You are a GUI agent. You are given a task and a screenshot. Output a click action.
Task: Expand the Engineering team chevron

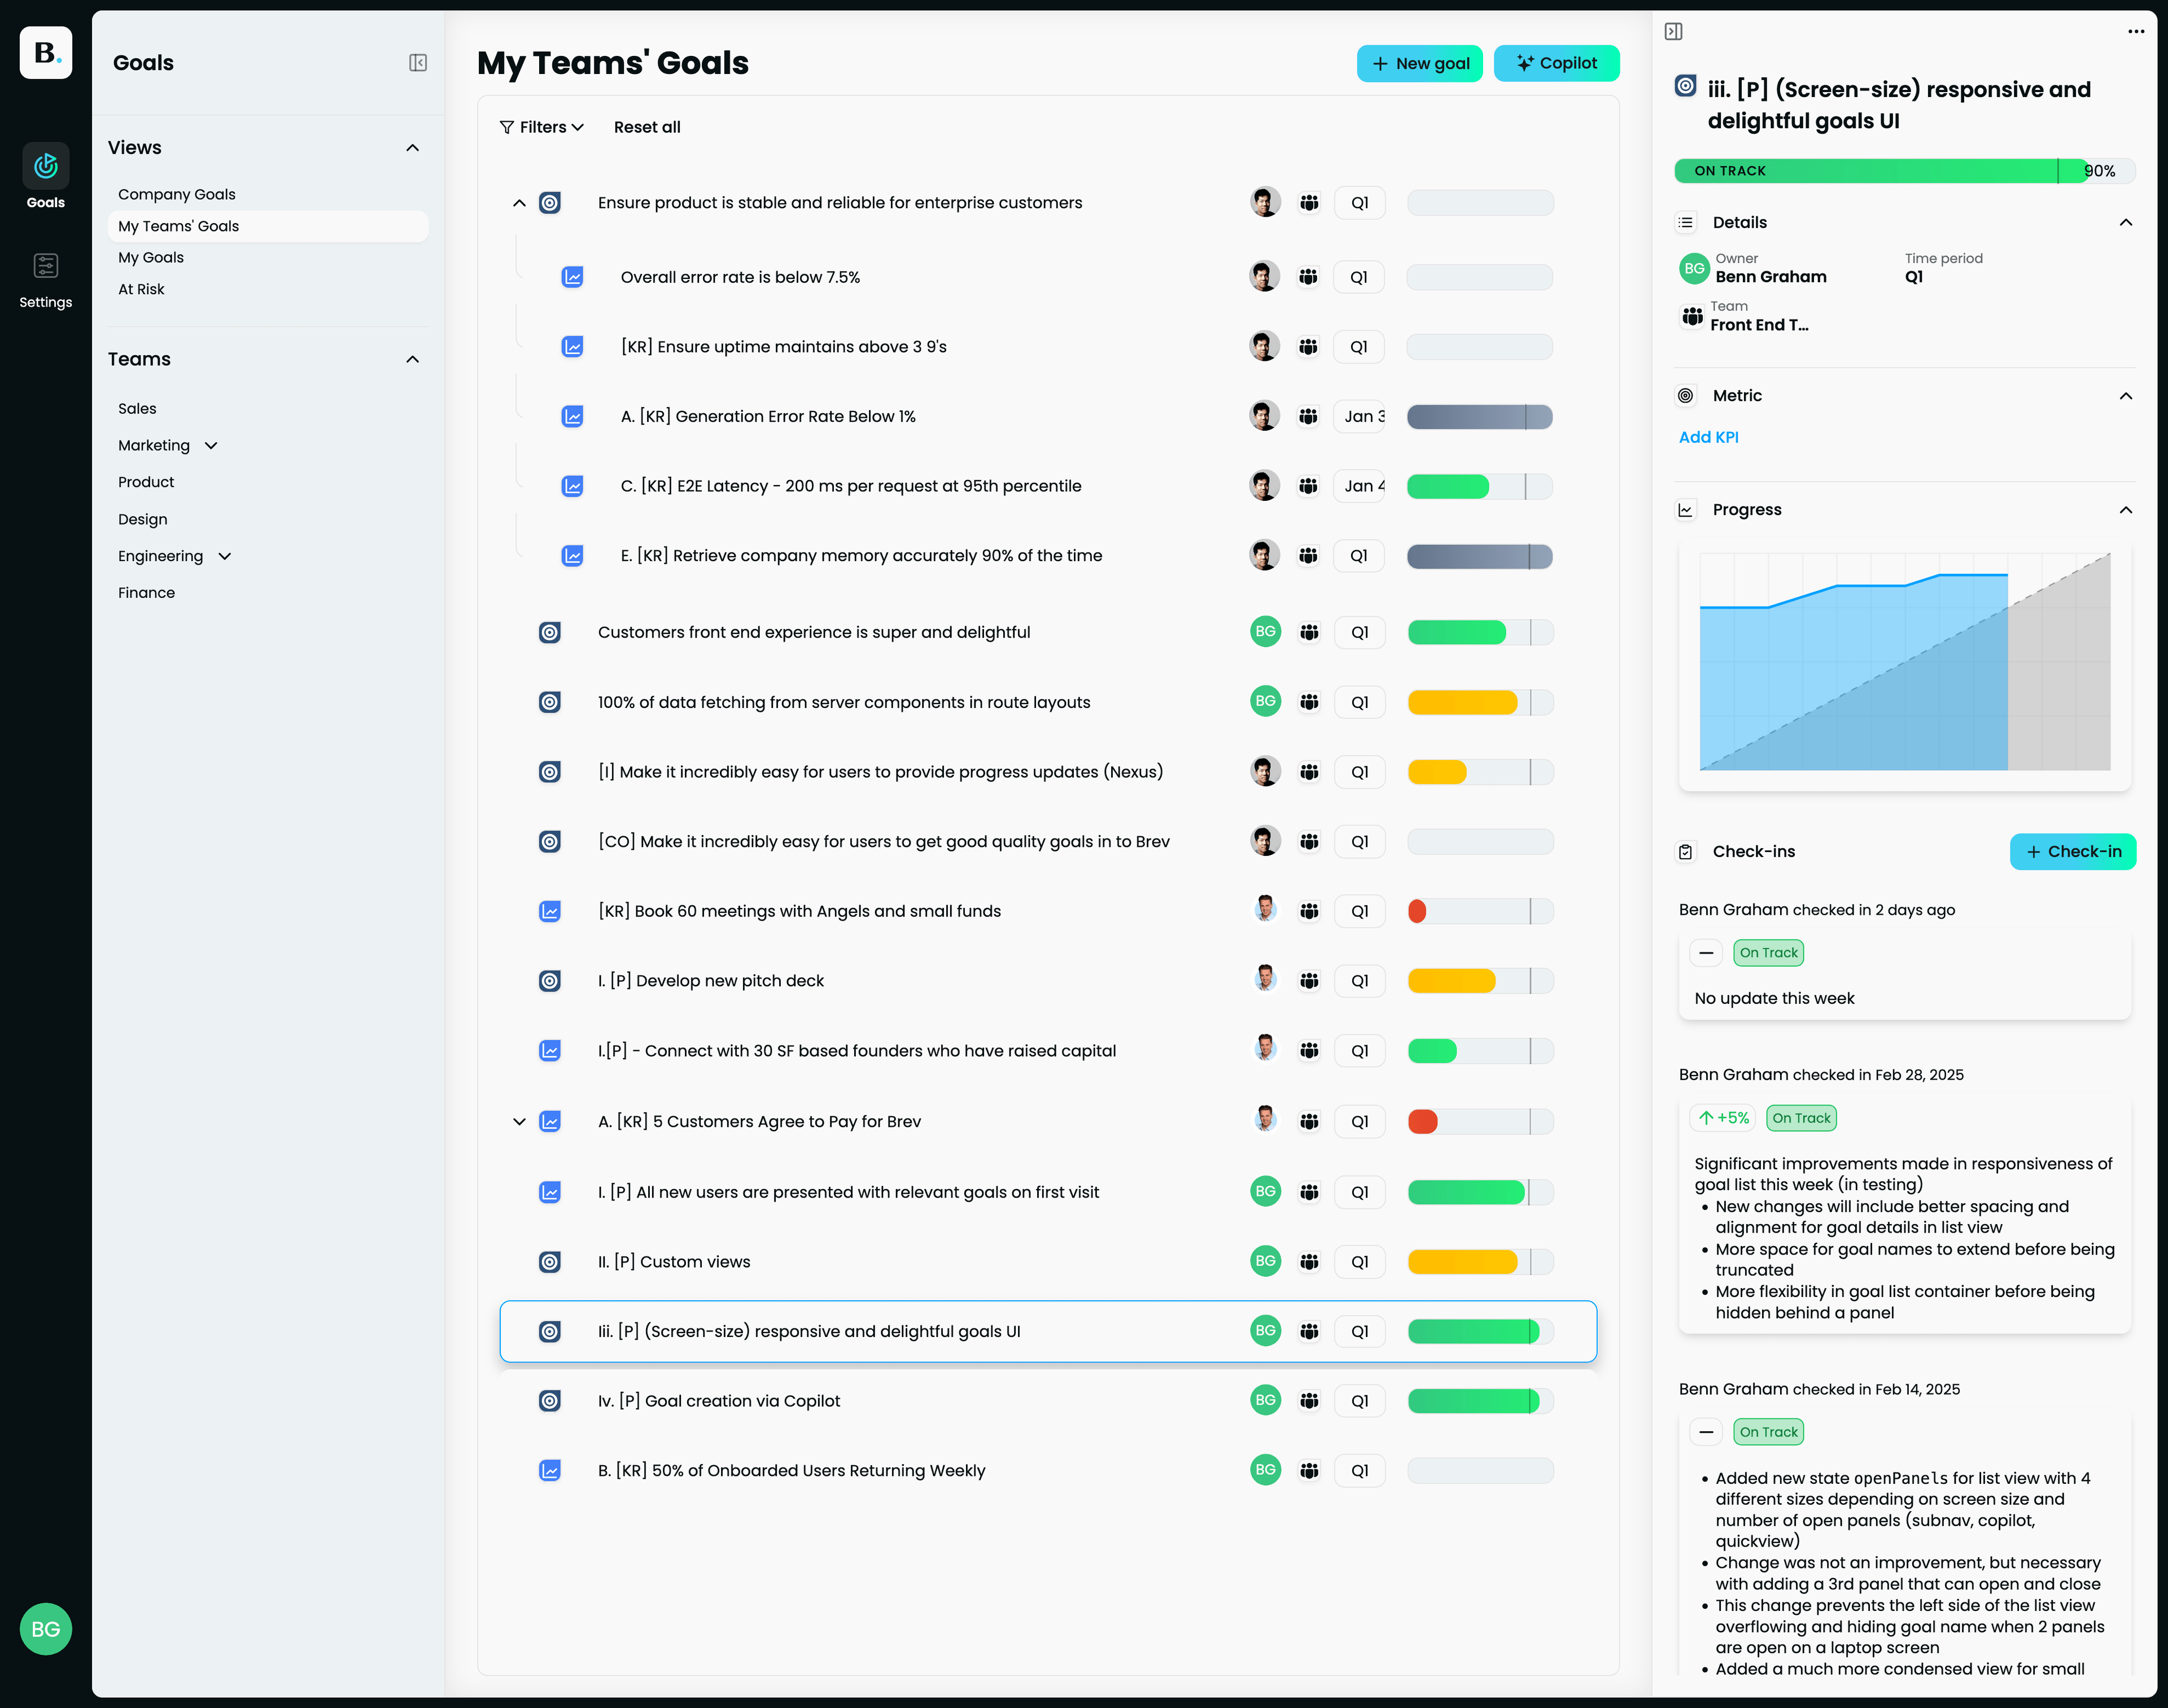pos(225,557)
